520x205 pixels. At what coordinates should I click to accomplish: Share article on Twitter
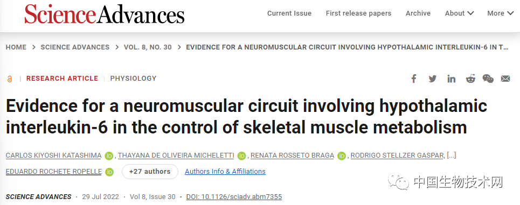pyautogui.click(x=433, y=79)
